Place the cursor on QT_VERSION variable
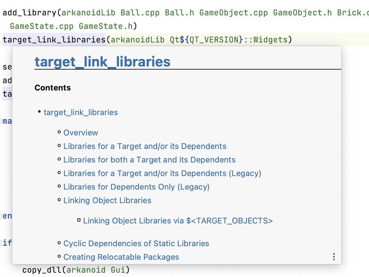 pos(214,40)
